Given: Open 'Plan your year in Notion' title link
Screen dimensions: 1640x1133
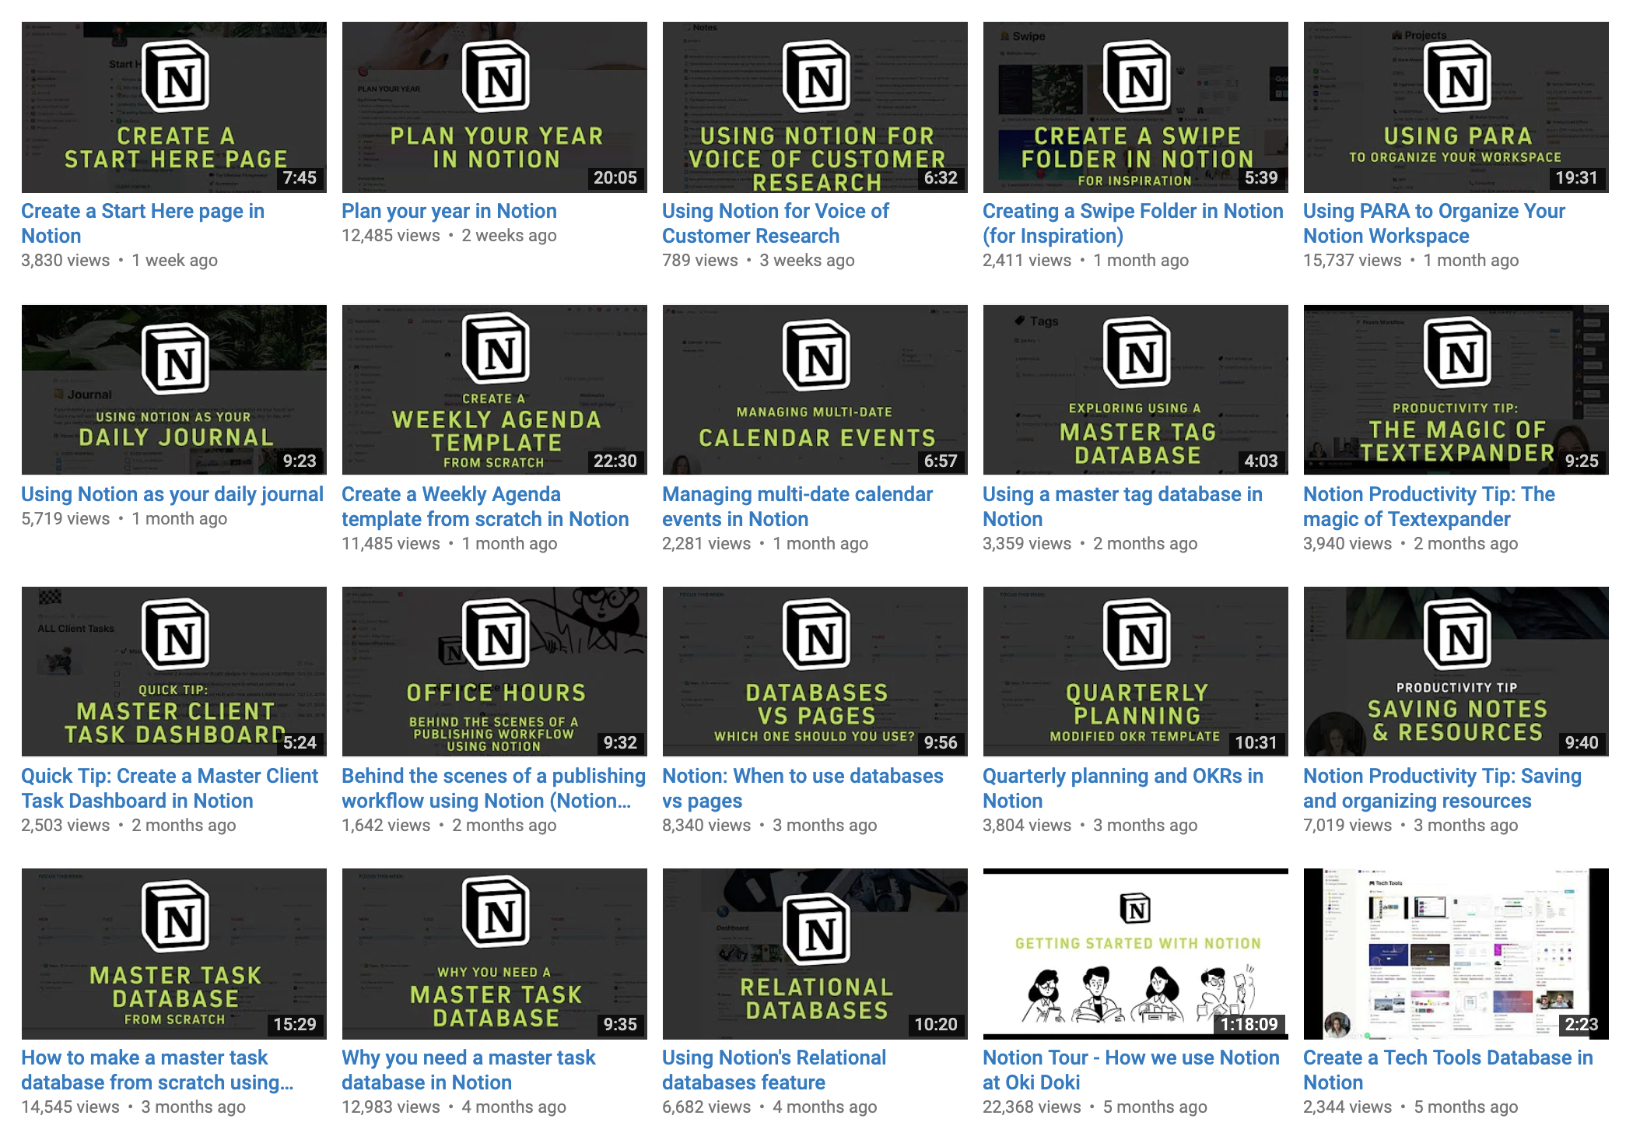Looking at the screenshot, I should click(449, 211).
